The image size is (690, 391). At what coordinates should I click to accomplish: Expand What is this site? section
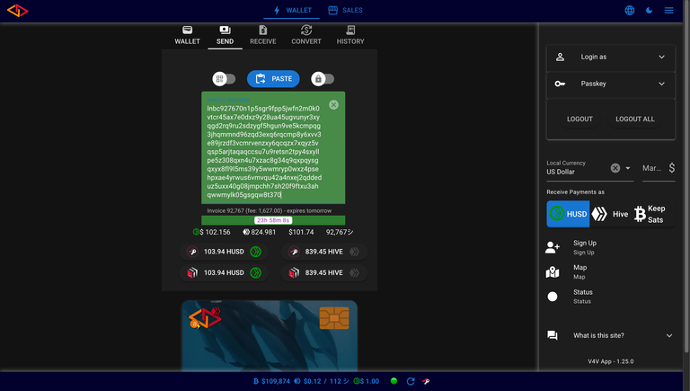[x=610, y=335]
